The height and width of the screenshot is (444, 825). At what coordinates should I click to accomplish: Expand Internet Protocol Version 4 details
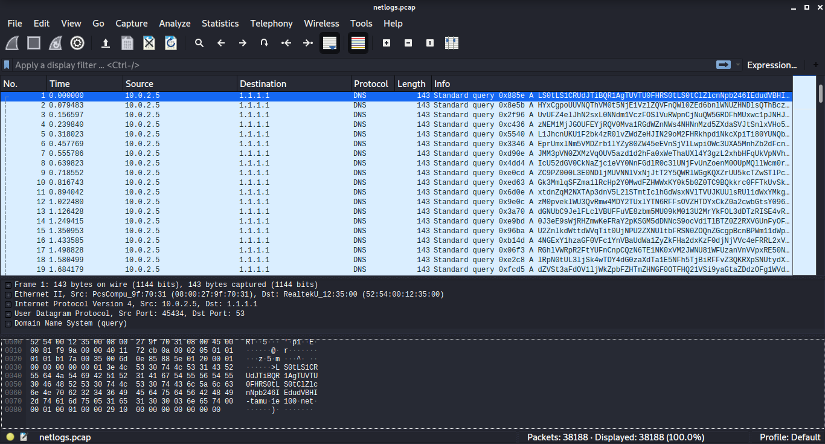point(8,304)
